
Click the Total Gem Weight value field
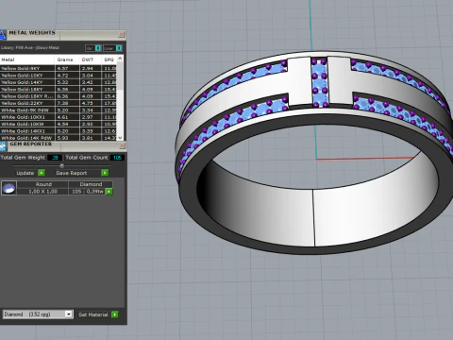55,158
